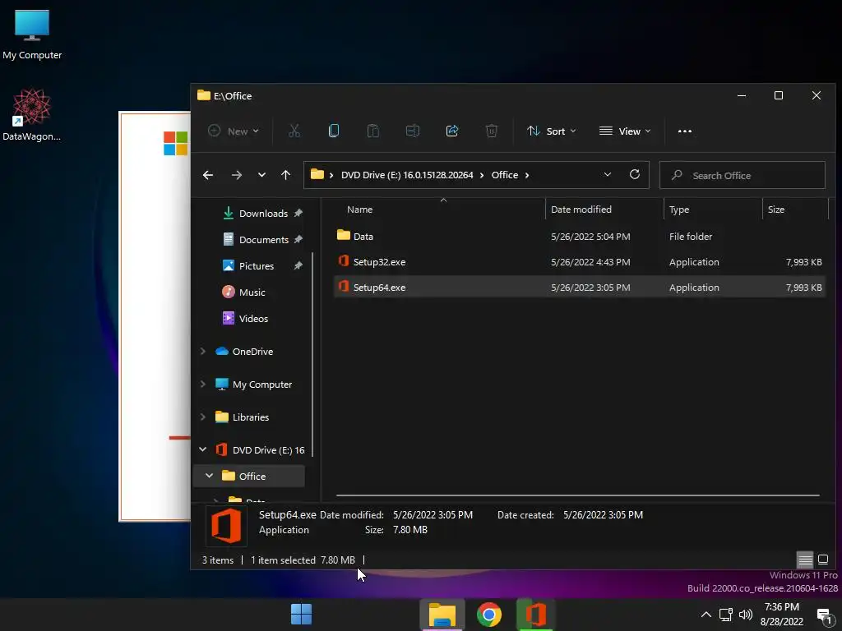
Task: Show hidden system tray icons
Action: [706, 615]
